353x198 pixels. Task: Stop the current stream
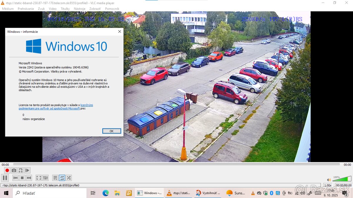(x=22, y=178)
